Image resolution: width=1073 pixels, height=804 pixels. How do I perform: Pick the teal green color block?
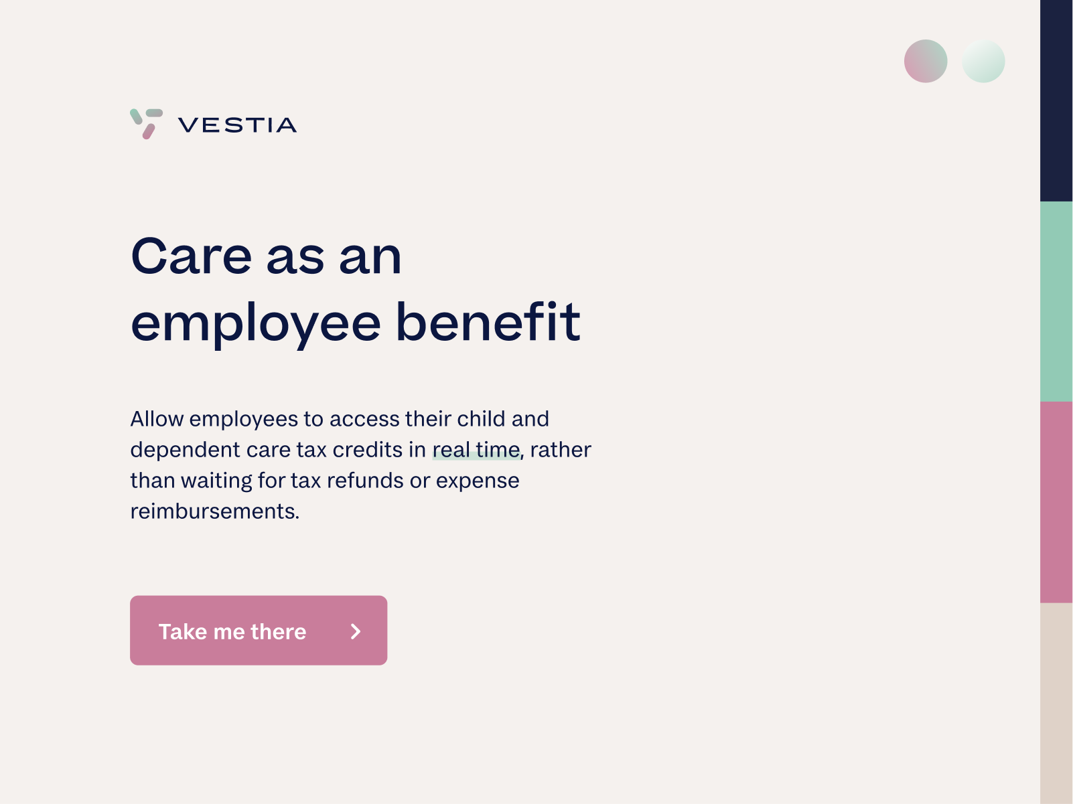1056,301
